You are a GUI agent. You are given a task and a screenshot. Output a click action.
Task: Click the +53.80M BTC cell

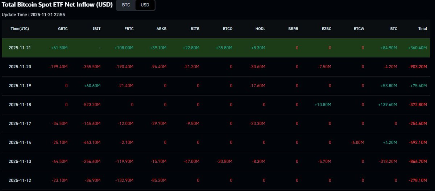coord(389,86)
